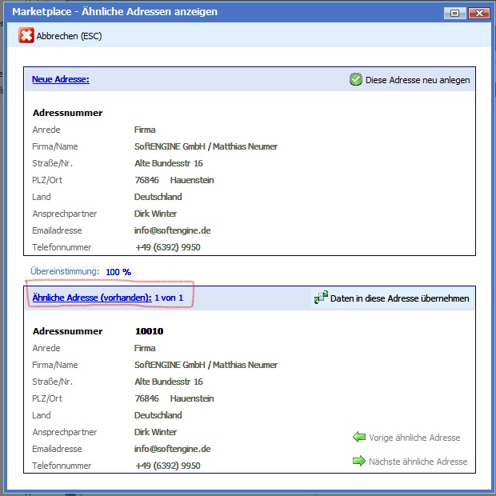This screenshot has height=496, width=496.
Task: Select 'Daten in diese Adresse übernehmen' text
Action: tap(400, 298)
